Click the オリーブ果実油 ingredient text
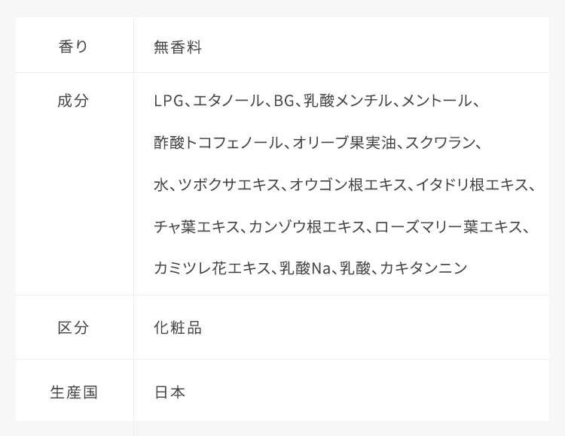Screen dimensions: 565x436 (x=344, y=143)
